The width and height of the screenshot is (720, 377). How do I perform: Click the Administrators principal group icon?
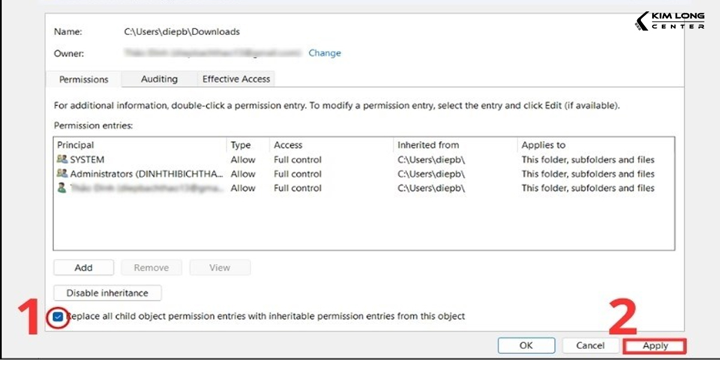point(62,173)
